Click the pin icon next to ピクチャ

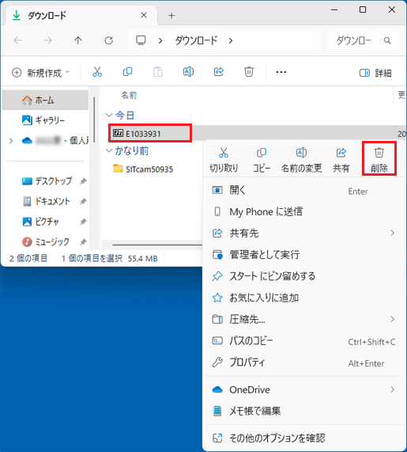[83, 222]
